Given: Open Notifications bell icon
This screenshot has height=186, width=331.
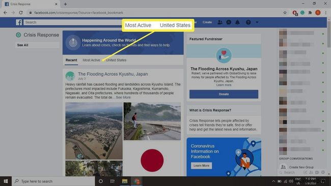Looking at the screenshot, I should point(237,22).
